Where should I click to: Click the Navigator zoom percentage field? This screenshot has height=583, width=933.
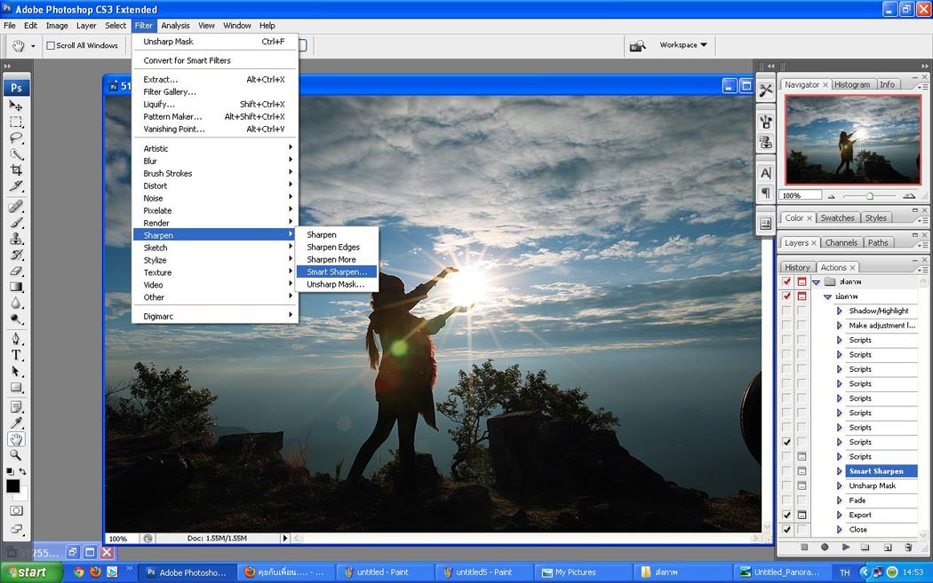800,195
